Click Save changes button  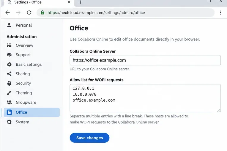click(89, 138)
